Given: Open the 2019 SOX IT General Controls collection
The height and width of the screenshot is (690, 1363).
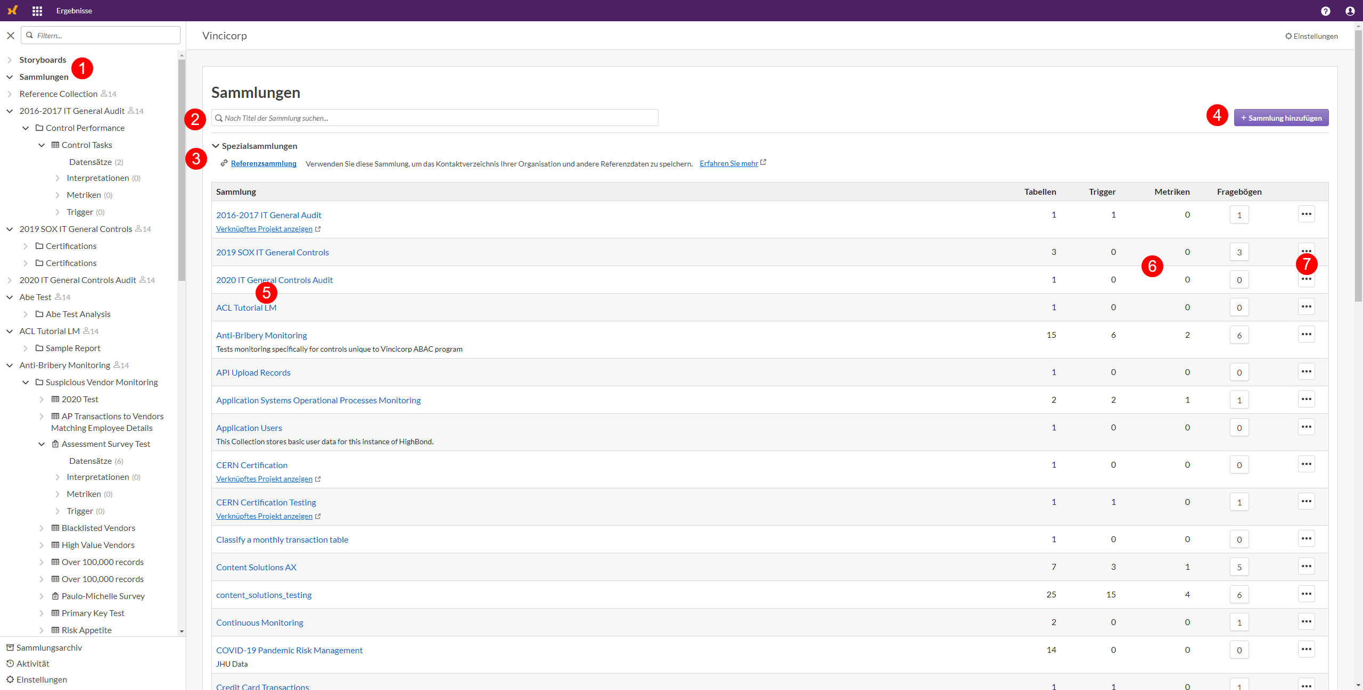Looking at the screenshot, I should click(272, 252).
